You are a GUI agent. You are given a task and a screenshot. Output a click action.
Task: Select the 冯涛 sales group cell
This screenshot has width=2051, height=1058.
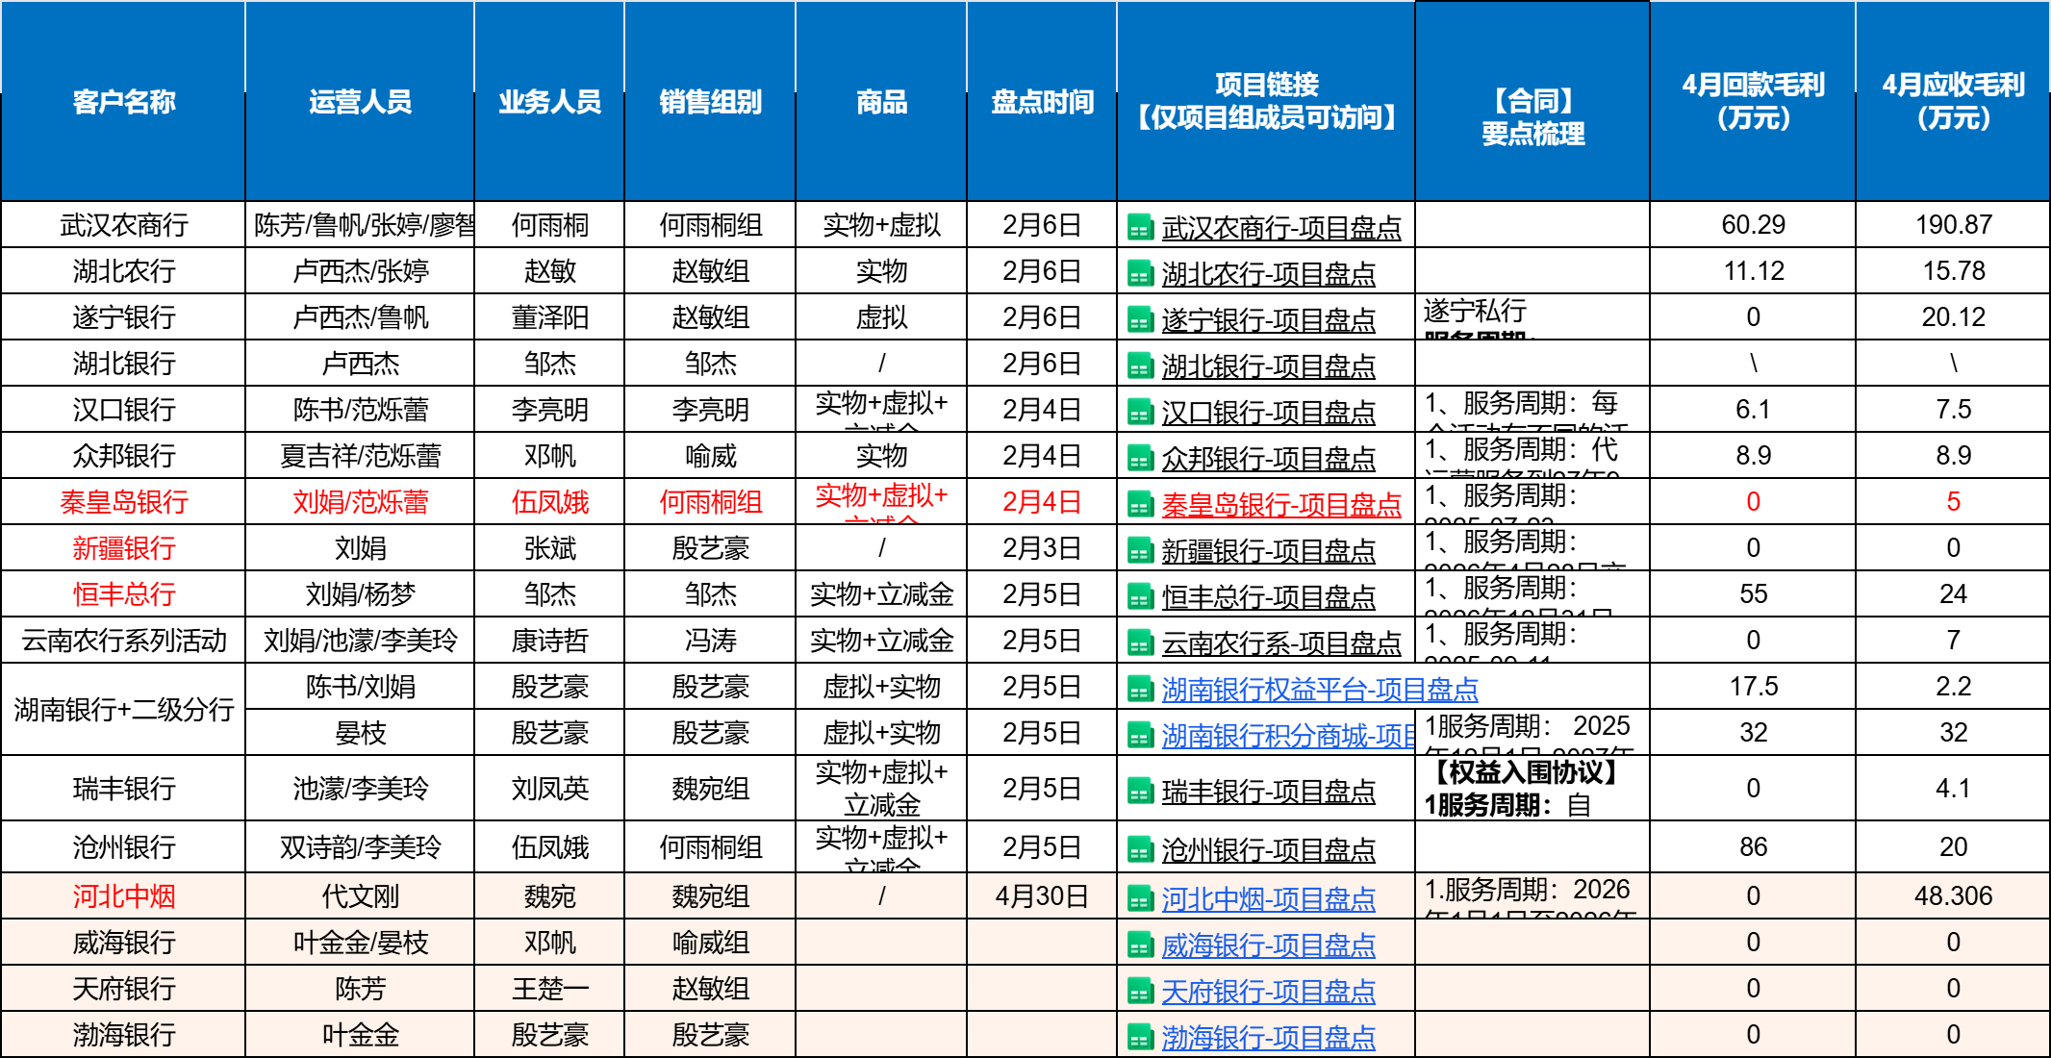click(x=710, y=641)
